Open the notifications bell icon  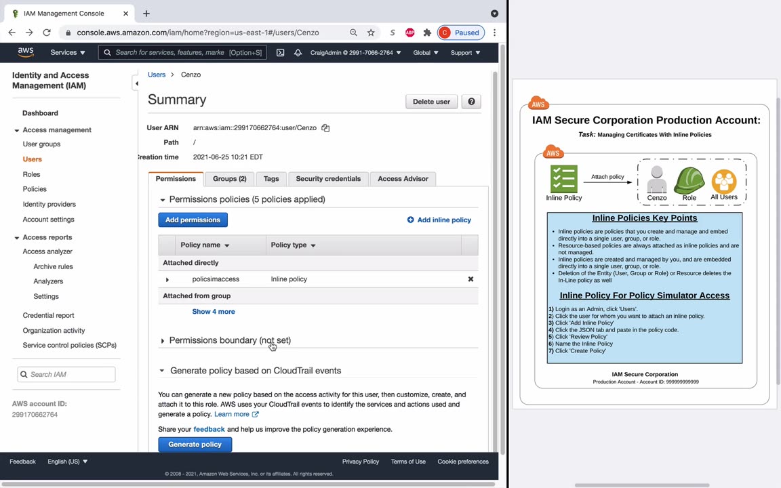click(x=298, y=52)
